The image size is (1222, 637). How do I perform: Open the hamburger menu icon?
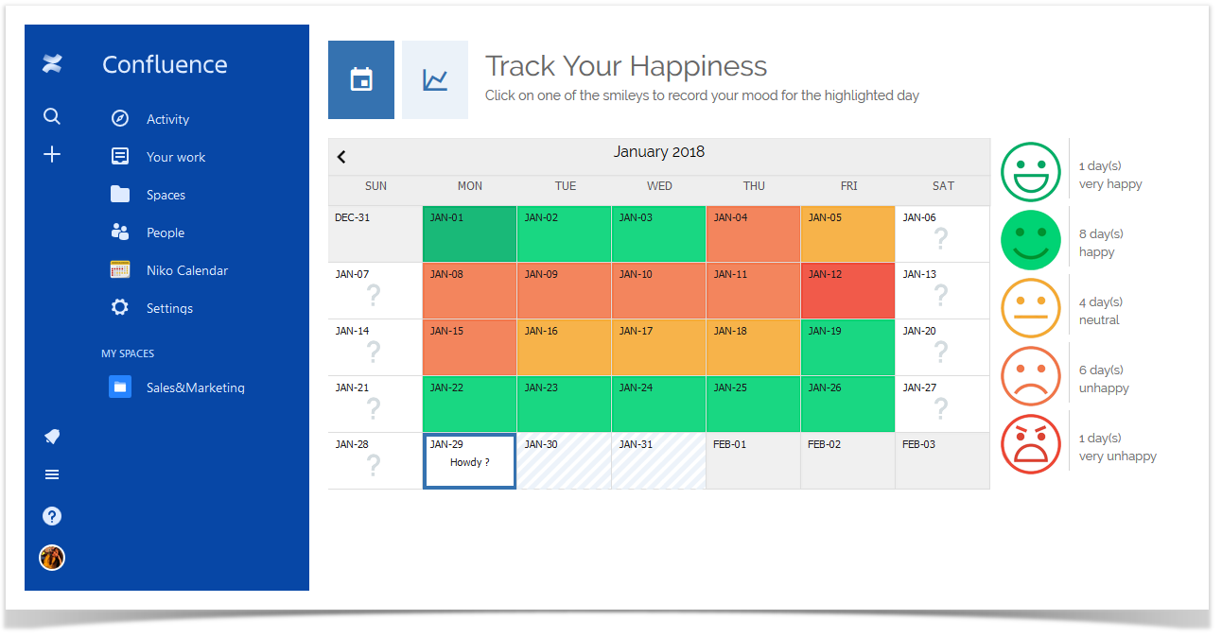pyautogui.click(x=52, y=474)
